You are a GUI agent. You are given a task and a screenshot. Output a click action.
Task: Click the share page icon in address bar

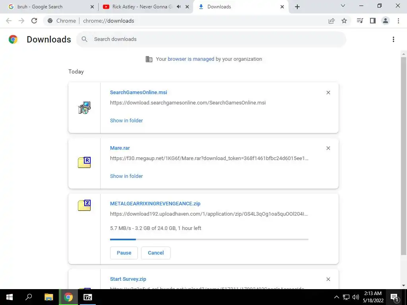click(331, 21)
